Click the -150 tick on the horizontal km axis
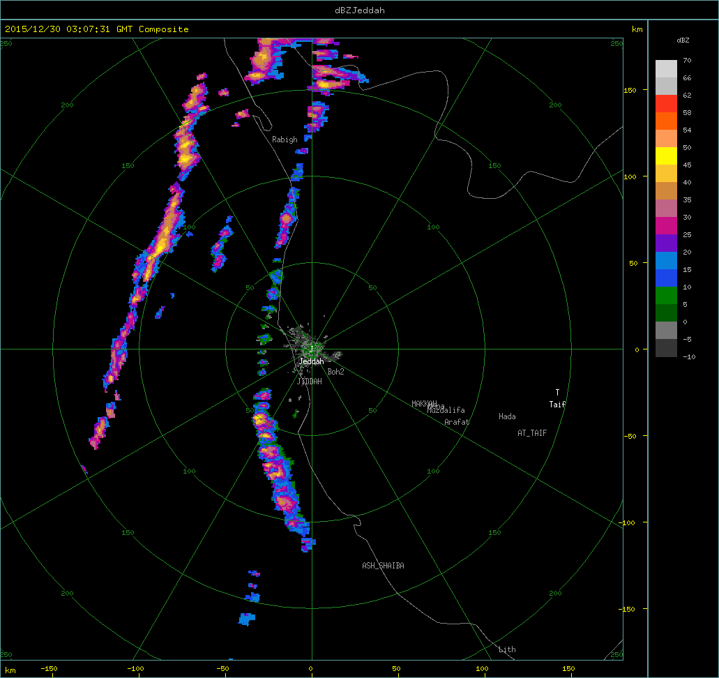 (49, 668)
